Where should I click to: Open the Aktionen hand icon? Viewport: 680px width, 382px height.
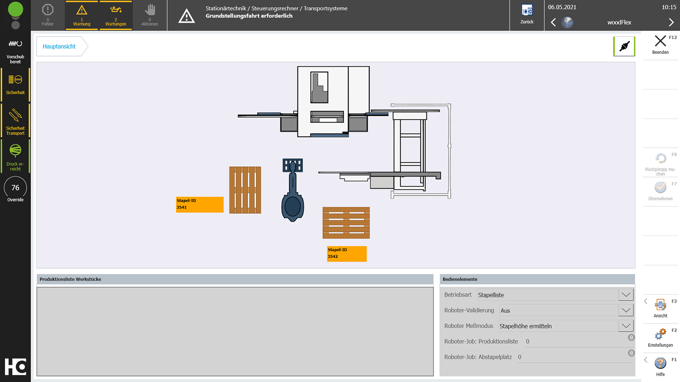click(x=150, y=15)
